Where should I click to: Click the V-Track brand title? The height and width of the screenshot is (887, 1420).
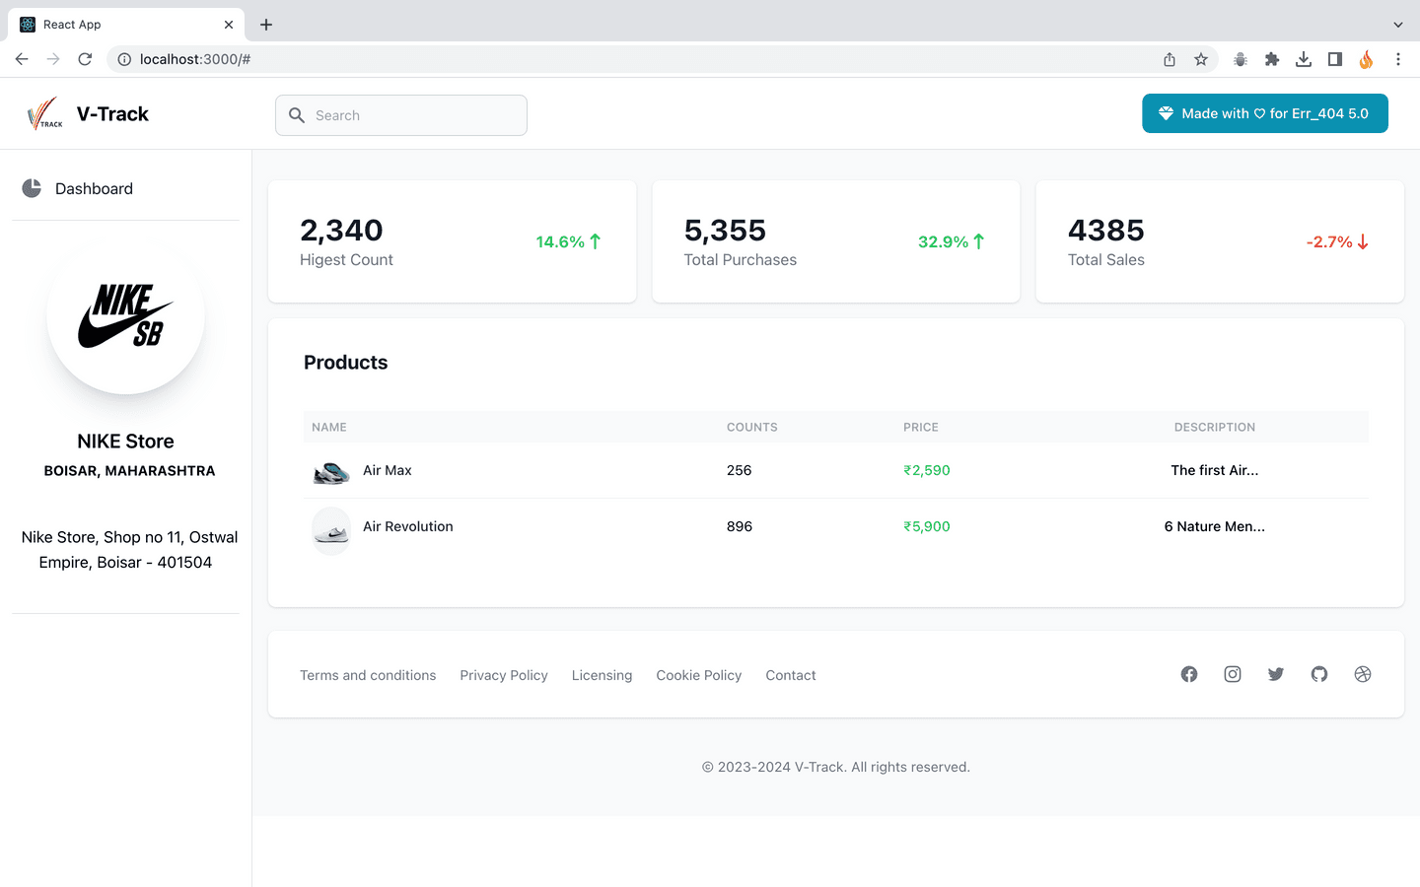coord(112,114)
